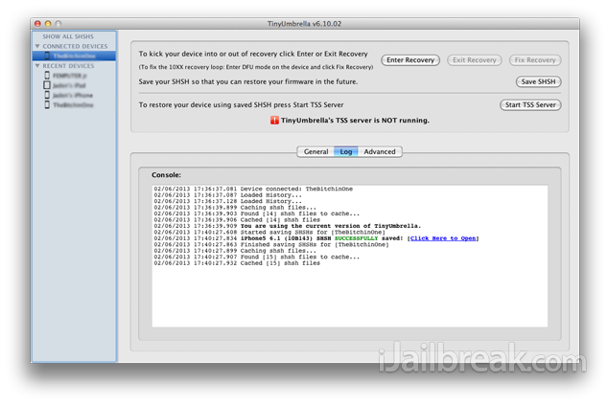
Task: Open the Advanced tab
Action: pyautogui.click(x=380, y=151)
